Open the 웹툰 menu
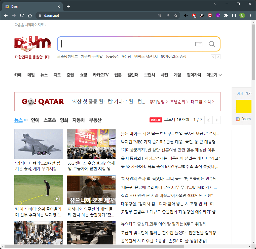 pyautogui.click(x=118, y=75)
